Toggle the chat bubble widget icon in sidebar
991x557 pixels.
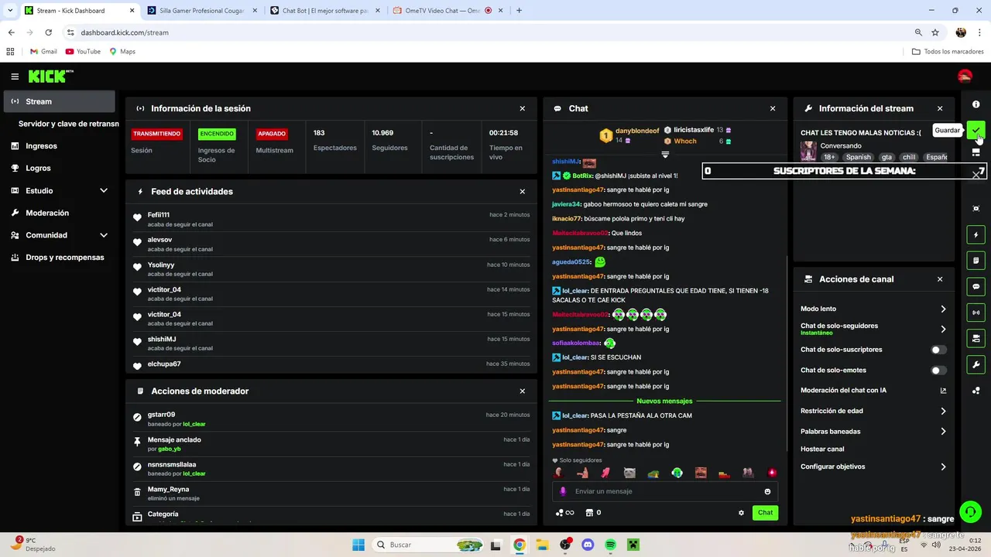coord(976,286)
